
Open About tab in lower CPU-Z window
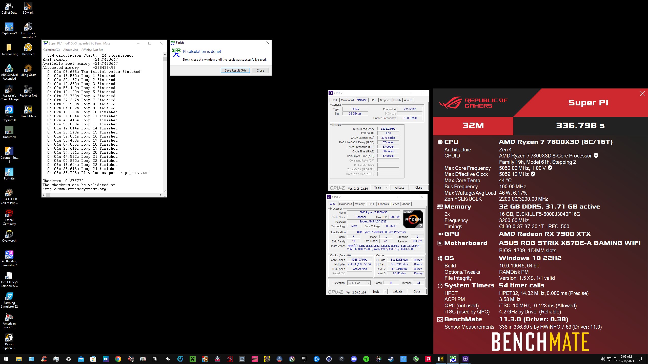click(406, 204)
